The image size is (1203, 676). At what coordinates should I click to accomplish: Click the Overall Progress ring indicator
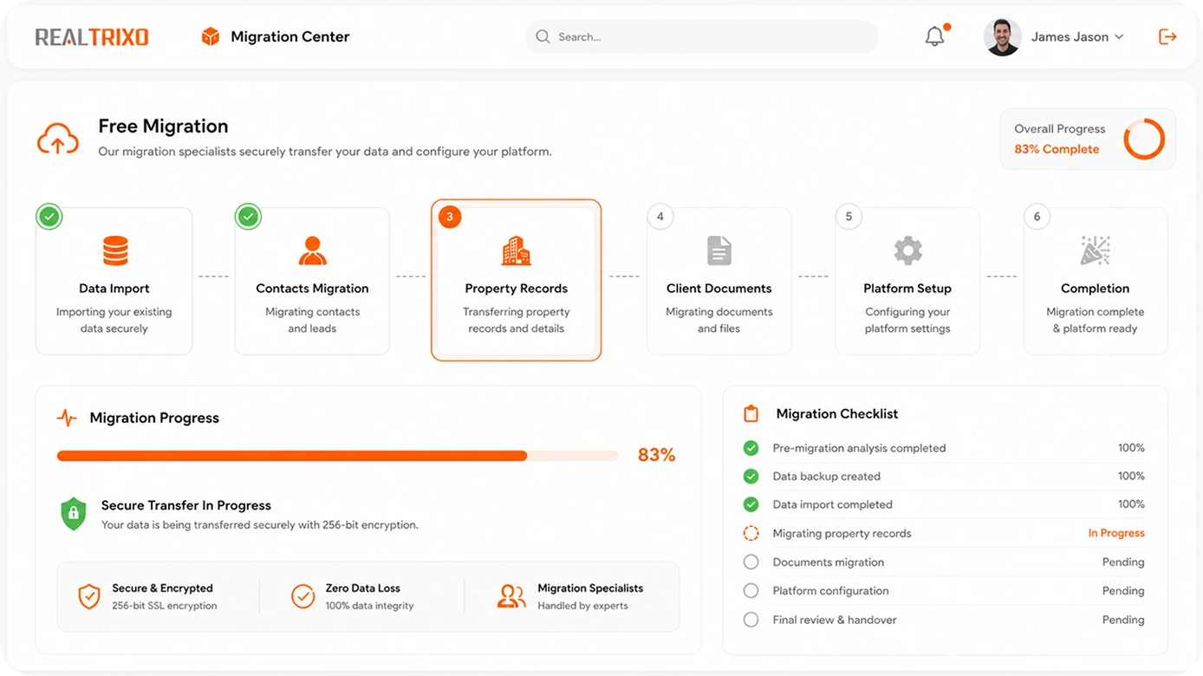(x=1144, y=139)
